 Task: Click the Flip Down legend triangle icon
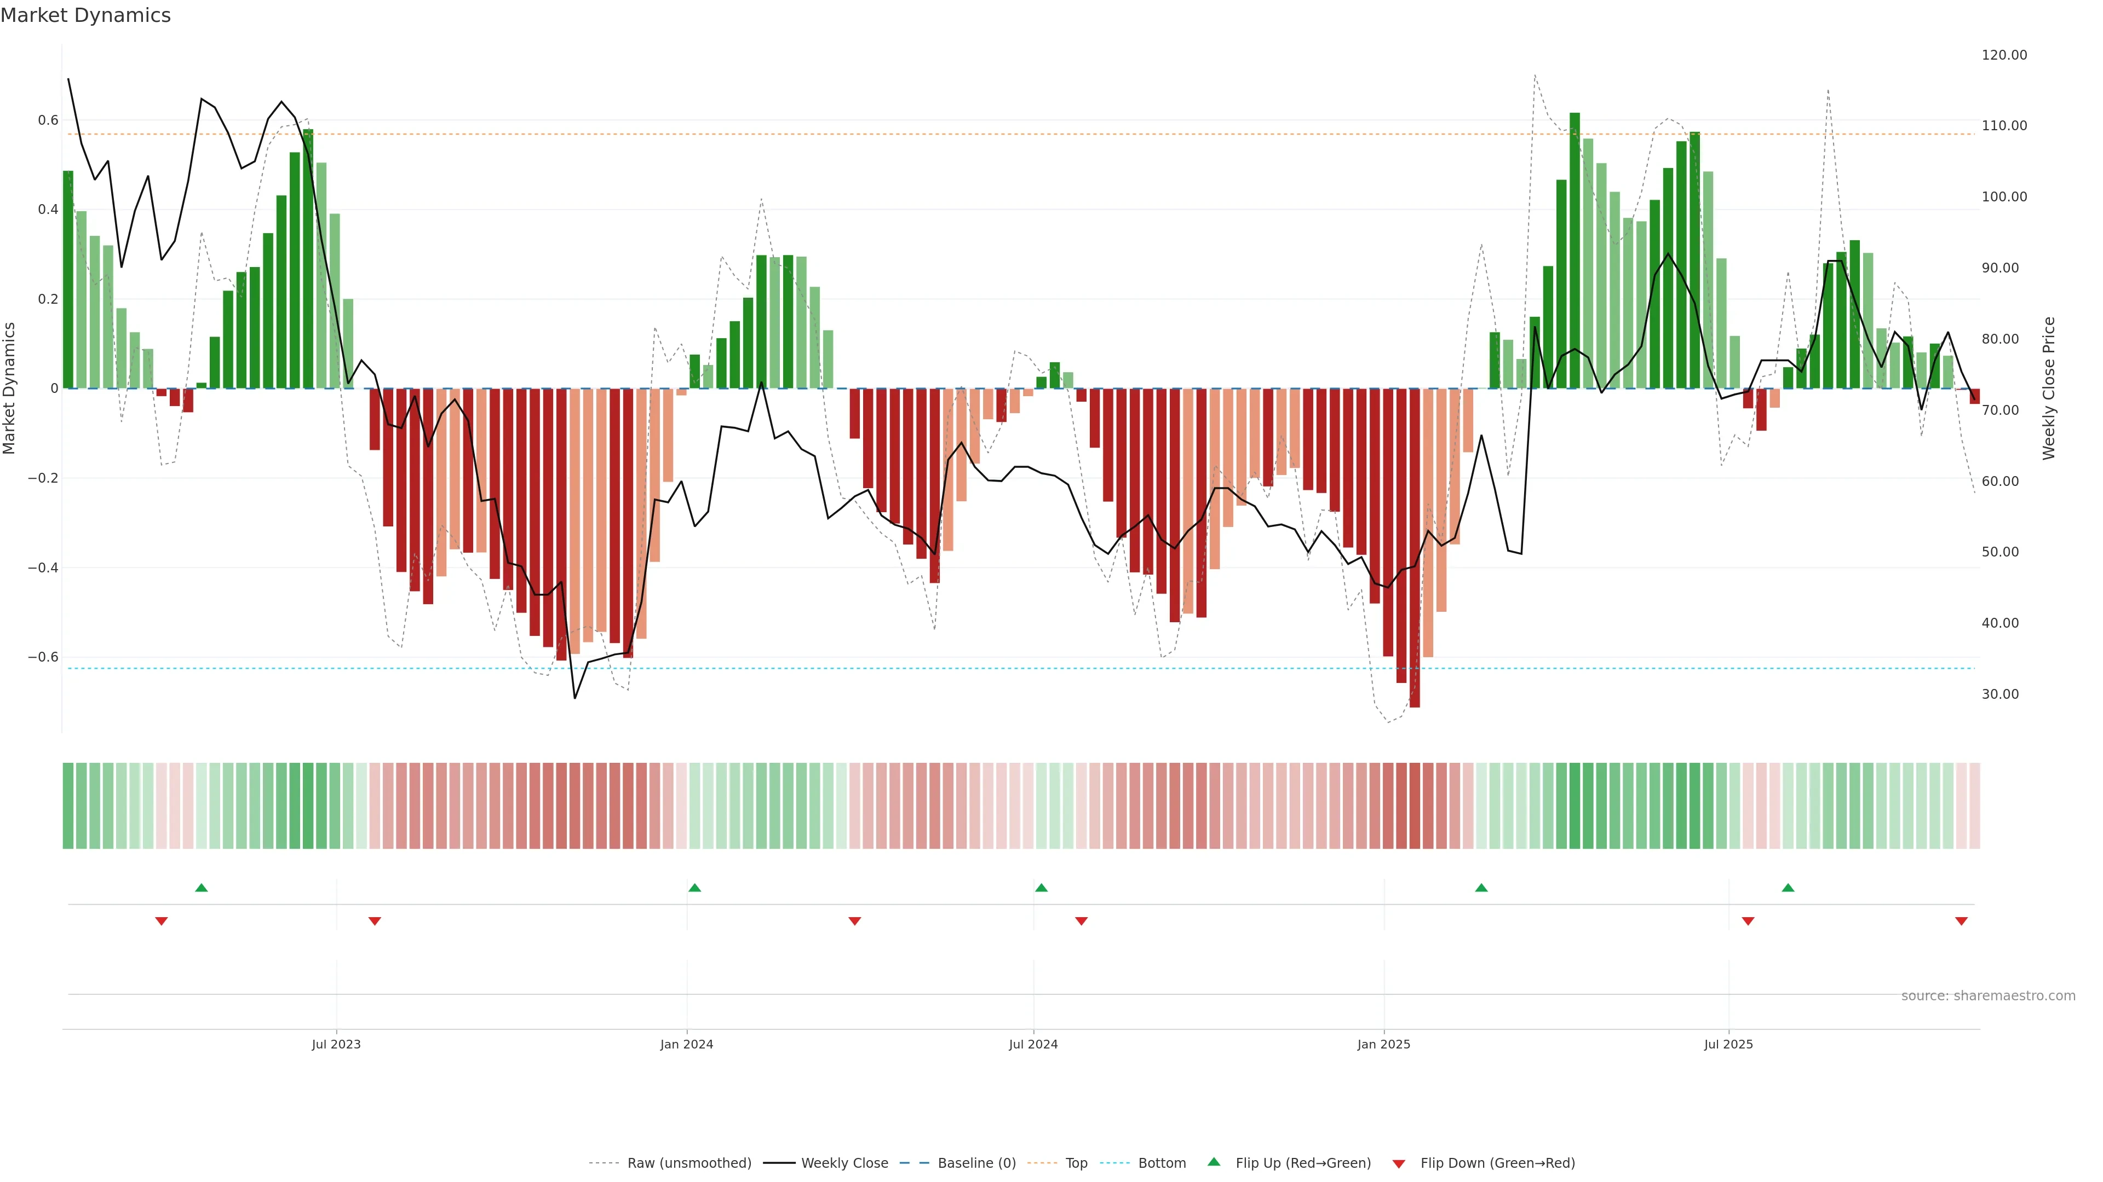pos(1399,1163)
